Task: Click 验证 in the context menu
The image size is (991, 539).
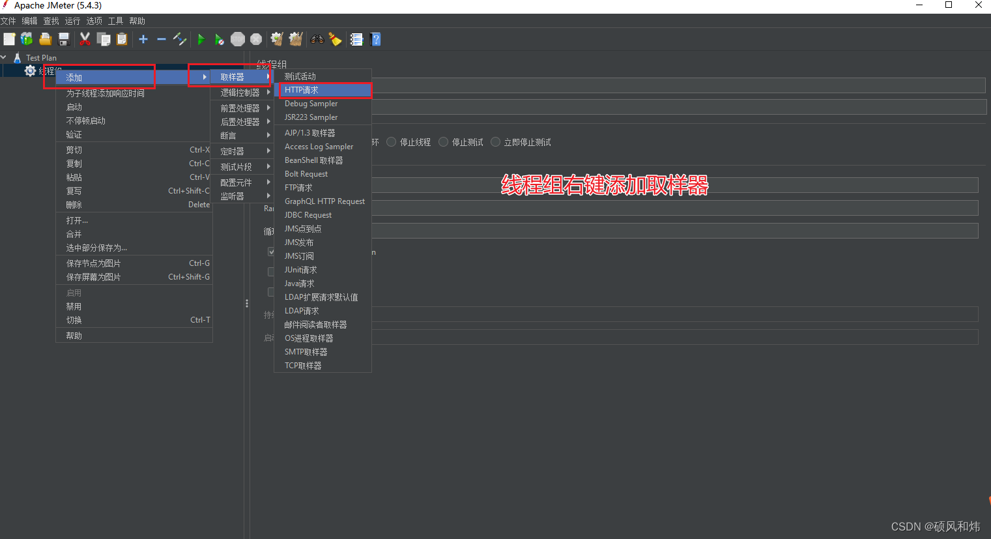Action: pyautogui.click(x=134, y=134)
